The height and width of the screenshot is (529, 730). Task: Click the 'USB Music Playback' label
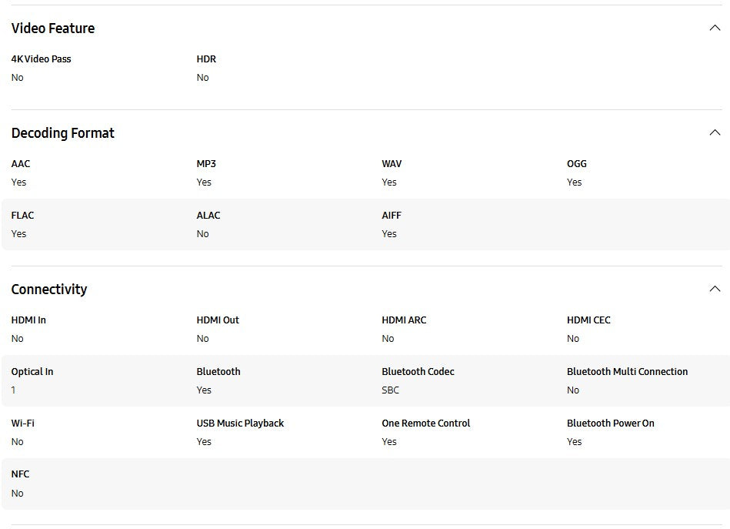point(240,424)
